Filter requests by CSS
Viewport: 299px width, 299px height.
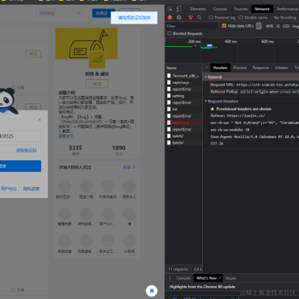[286, 26]
